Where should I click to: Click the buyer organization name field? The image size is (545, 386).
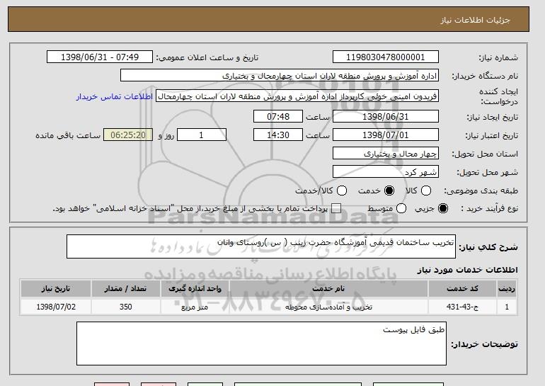(x=280, y=76)
